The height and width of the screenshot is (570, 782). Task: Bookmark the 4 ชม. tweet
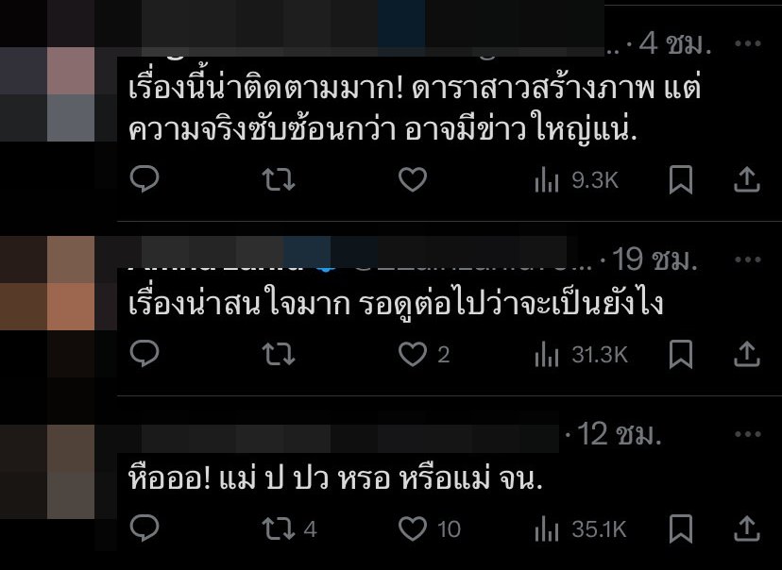click(x=681, y=179)
